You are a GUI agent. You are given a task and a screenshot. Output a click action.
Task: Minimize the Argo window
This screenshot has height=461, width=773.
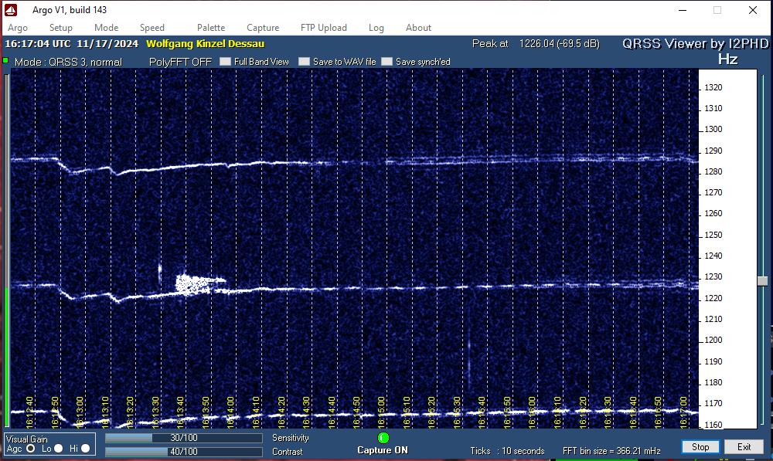[x=683, y=10]
